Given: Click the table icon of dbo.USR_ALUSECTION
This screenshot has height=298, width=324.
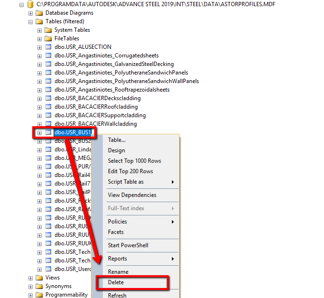Looking at the screenshot, I should [48, 47].
